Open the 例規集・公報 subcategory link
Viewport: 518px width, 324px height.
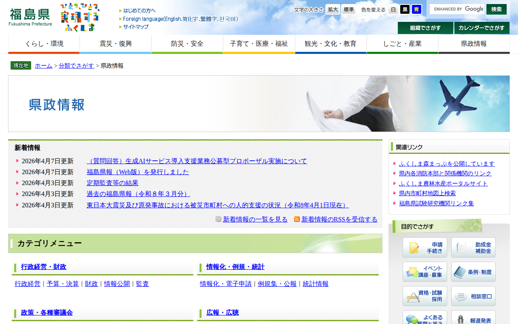[x=277, y=284]
